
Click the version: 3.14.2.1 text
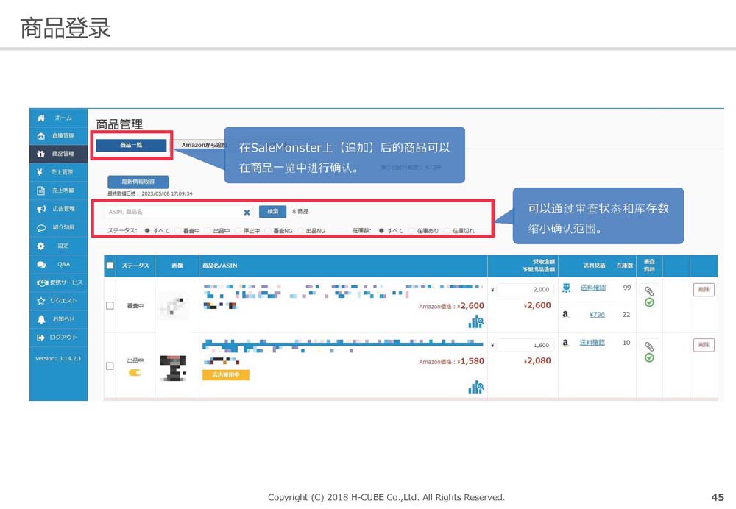pyautogui.click(x=58, y=358)
